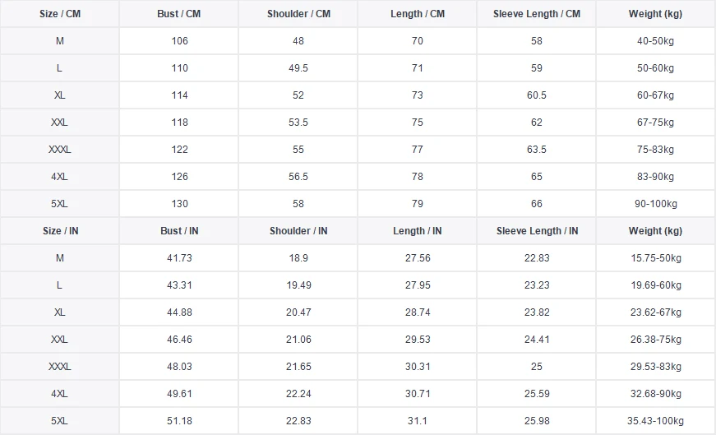
Task: Click shoulder value 21.06 cell
Action: pos(298,340)
